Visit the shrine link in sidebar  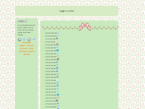[x=27, y=54]
